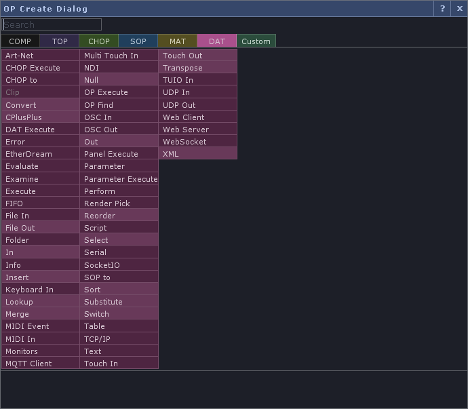This screenshot has height=409, width=468.
Task: Select the OP Find operator
Action: (119, 105)
